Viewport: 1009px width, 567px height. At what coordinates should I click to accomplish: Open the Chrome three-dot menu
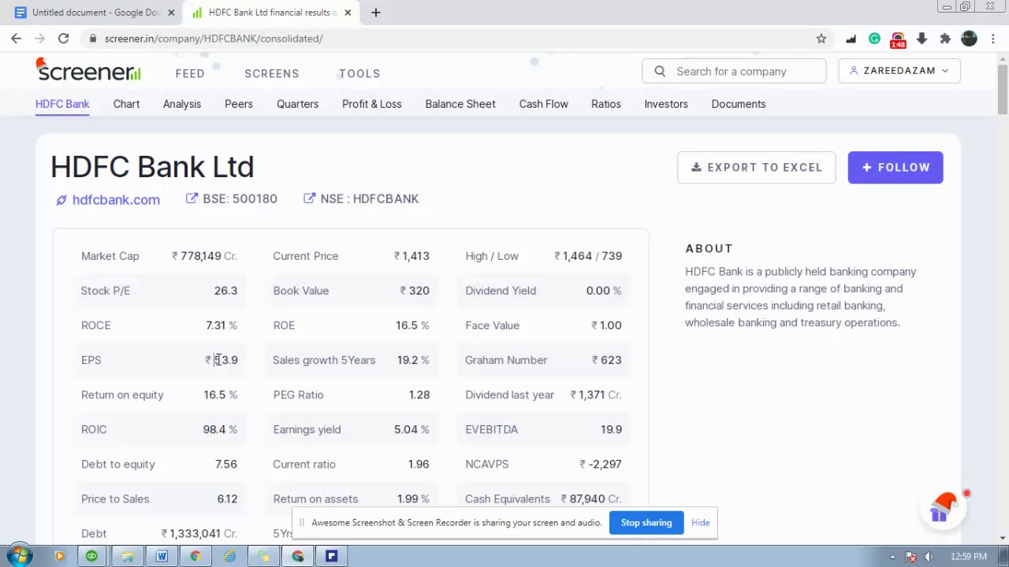tap(992, 38)
